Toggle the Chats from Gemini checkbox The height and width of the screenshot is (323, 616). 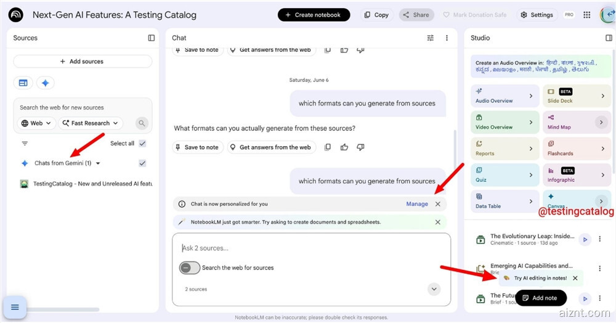click(x=142, y=163)
